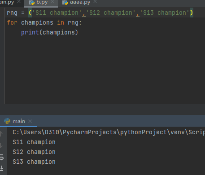Click the Python logo beside main run tab

[7, 121]
